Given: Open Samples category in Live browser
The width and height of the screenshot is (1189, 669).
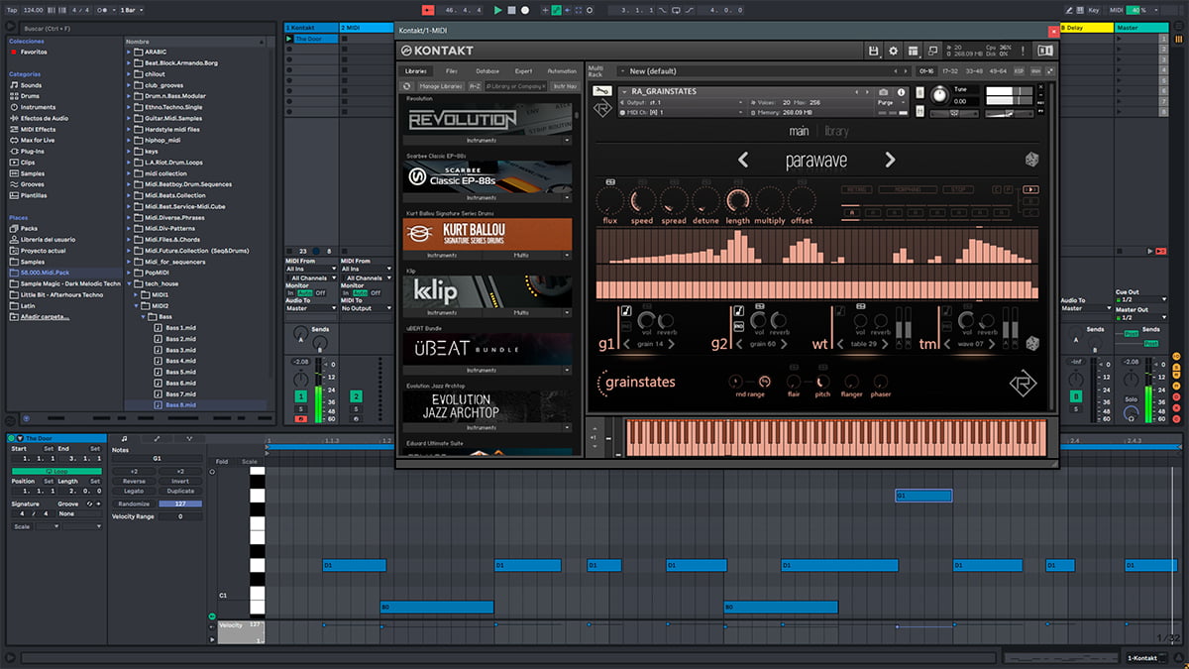Looking at the screenshot, I should pos(33,172).
